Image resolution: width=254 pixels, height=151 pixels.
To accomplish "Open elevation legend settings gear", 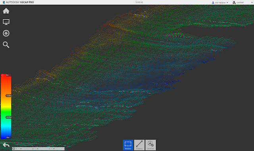I will pos(3,75).
